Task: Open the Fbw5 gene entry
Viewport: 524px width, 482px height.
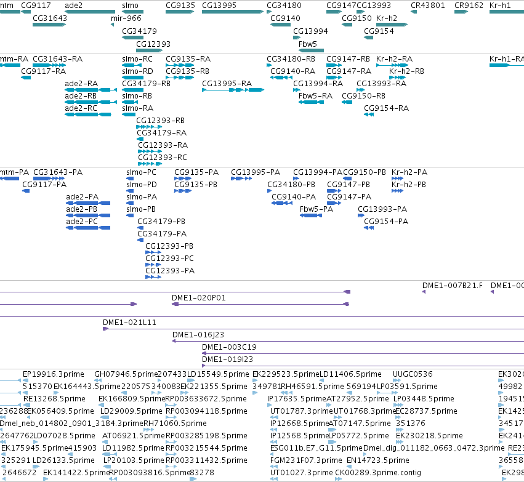Action: [x=311, y=50]
